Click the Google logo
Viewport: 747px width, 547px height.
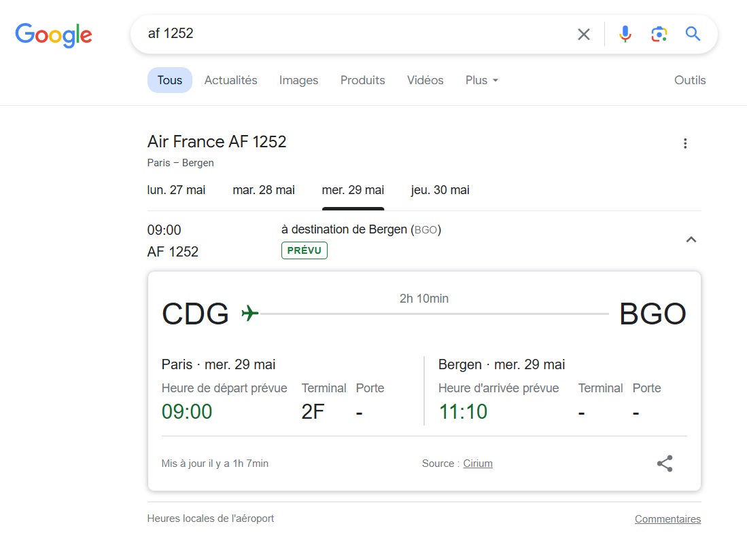pos(53,35)
